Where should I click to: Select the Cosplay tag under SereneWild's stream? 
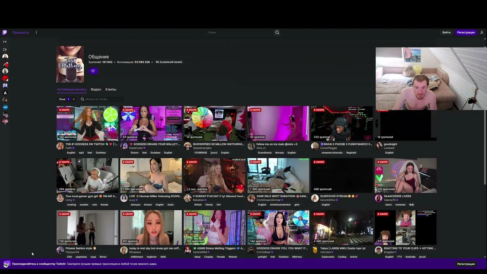tap(208, 257)
